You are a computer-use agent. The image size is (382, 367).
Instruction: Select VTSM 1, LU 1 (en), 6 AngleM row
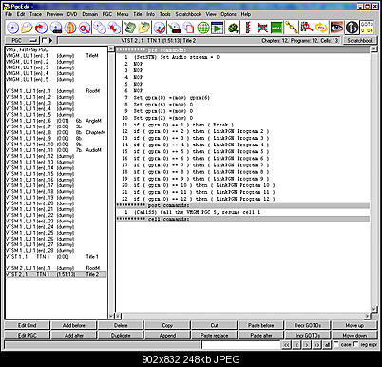(56, 121)
